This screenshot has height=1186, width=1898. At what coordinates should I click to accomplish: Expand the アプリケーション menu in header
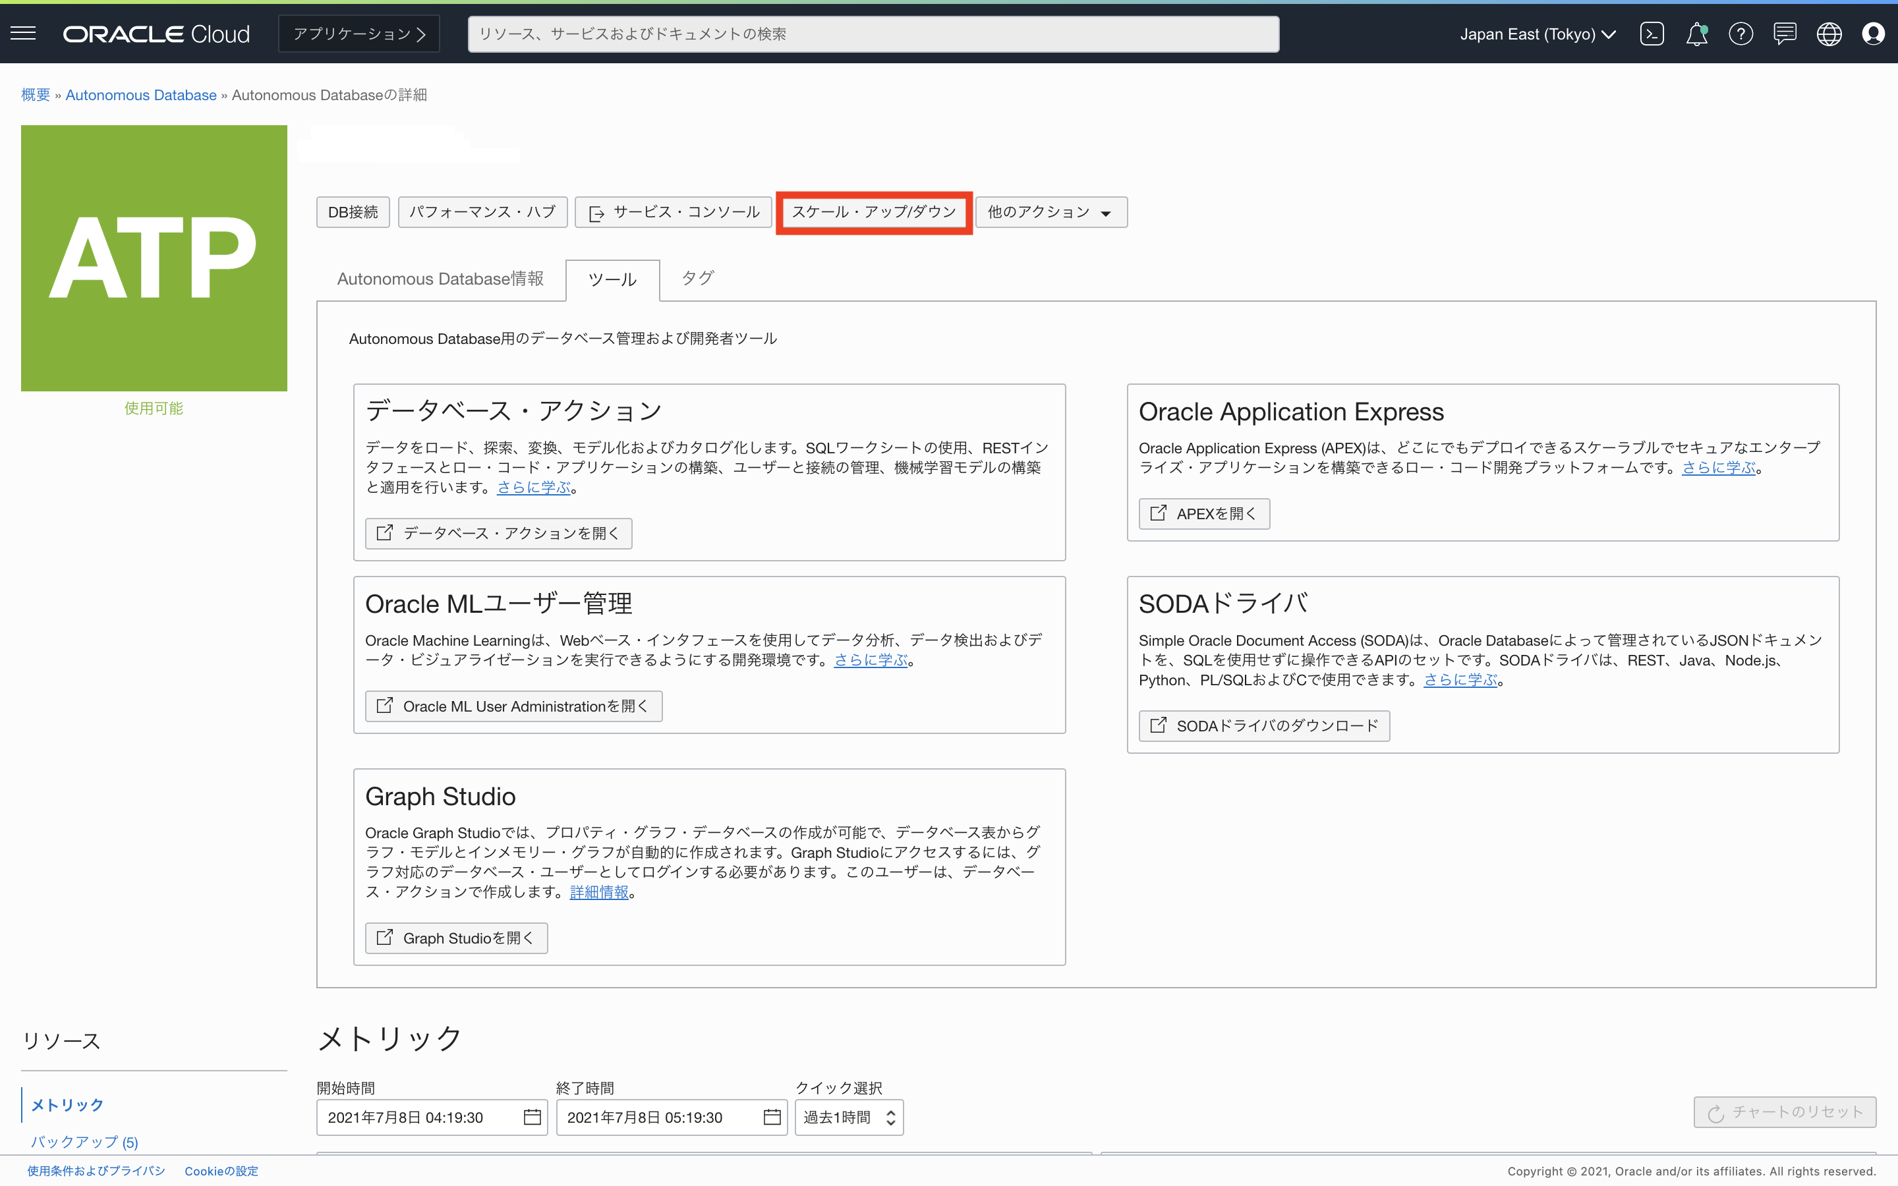tap(359, 34)
